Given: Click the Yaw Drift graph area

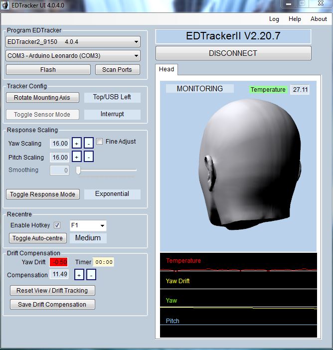Looking at the screenshot, I should tap(238, 281).
